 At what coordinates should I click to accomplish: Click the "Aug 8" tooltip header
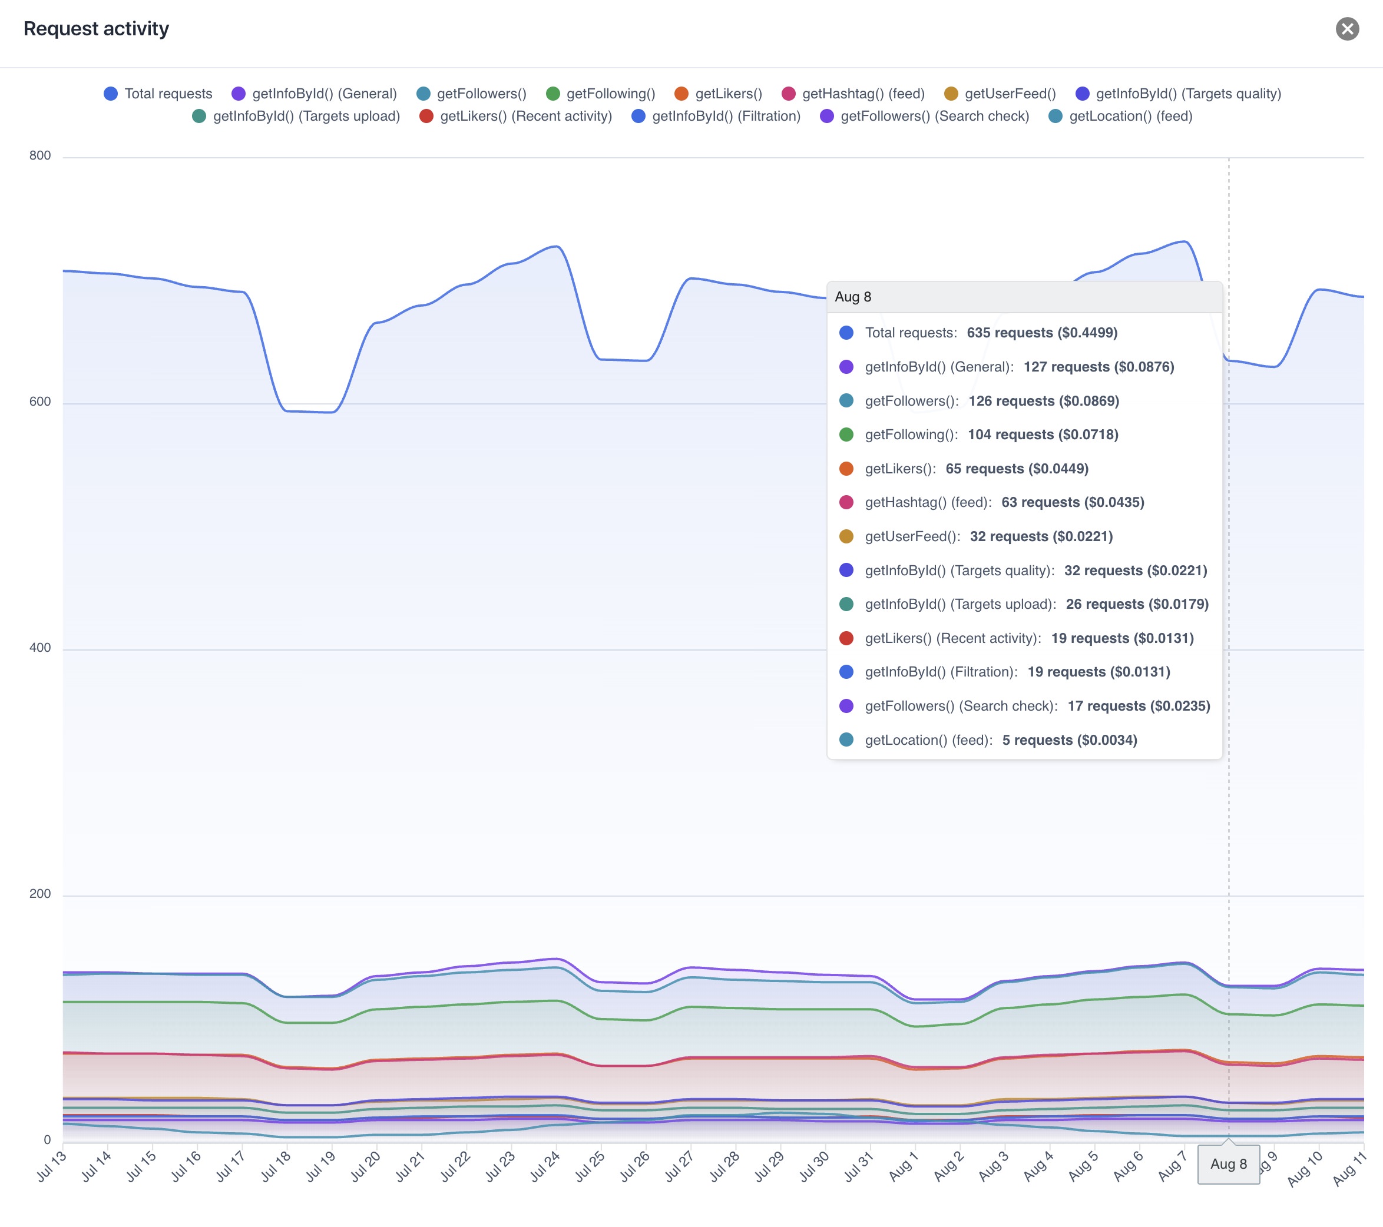pyautogui.click(x=1024, y=297)
